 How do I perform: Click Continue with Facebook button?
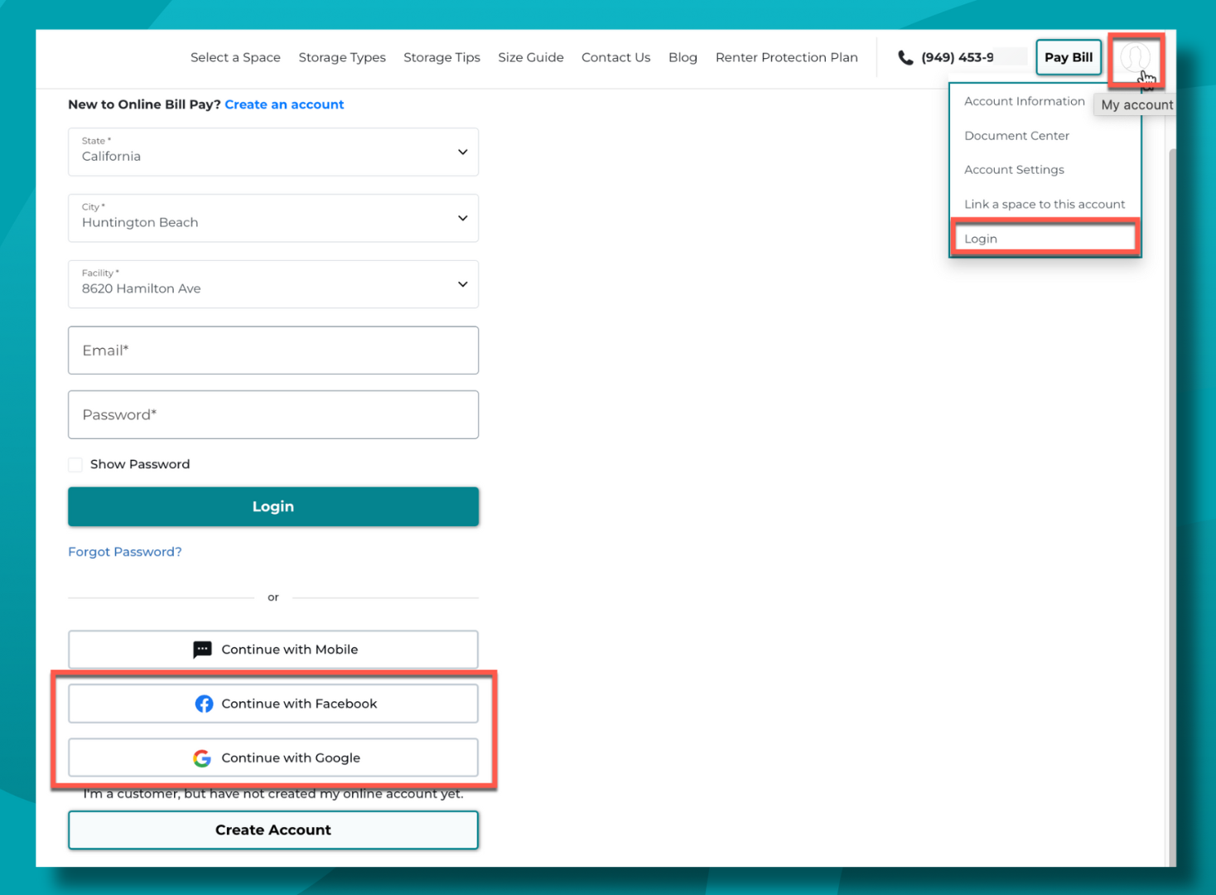coord(273,704)
